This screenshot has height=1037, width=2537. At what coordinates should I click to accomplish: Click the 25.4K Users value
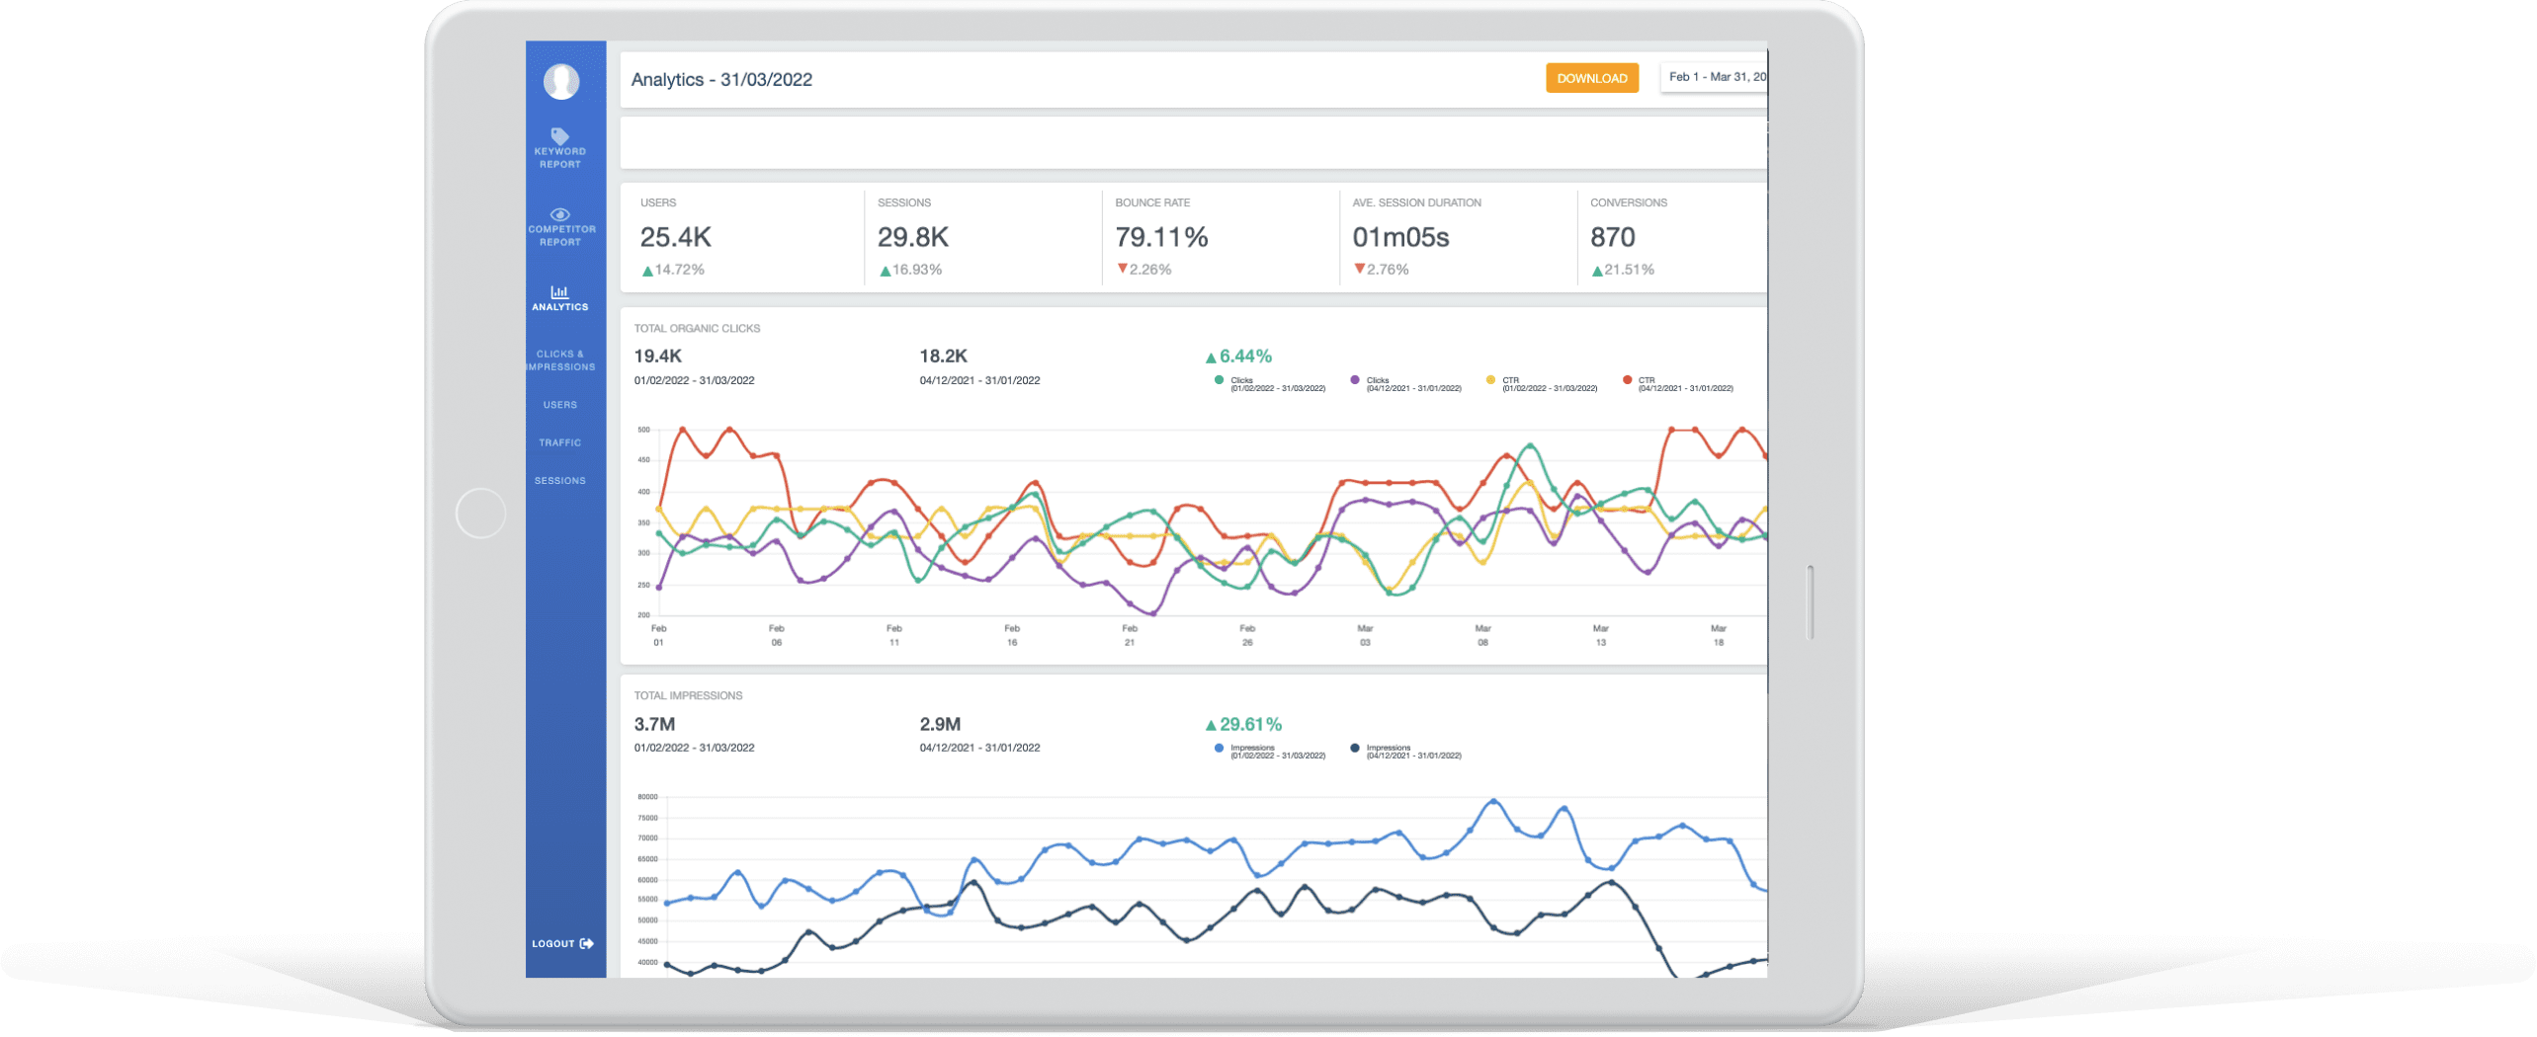(x=675, y=237)
